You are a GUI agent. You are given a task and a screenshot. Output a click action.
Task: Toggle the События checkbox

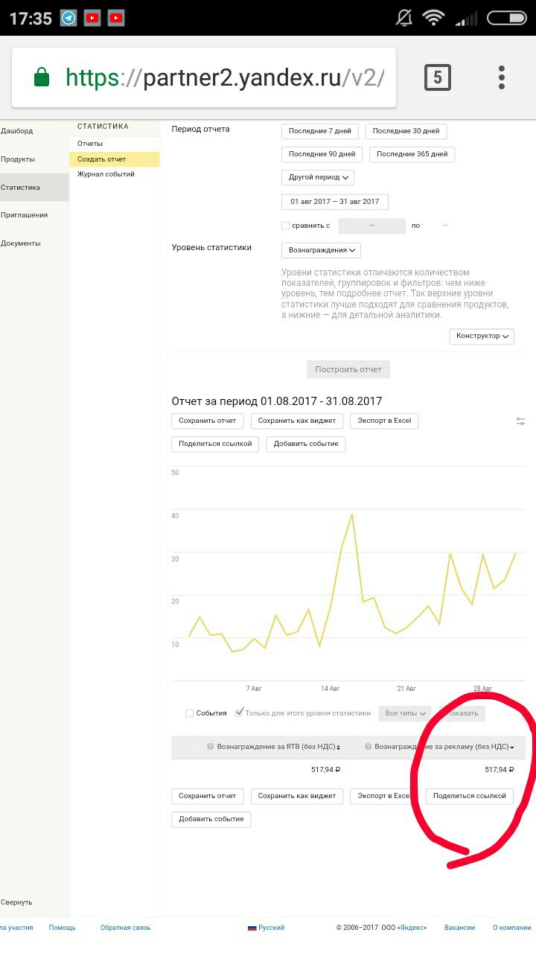189,713
